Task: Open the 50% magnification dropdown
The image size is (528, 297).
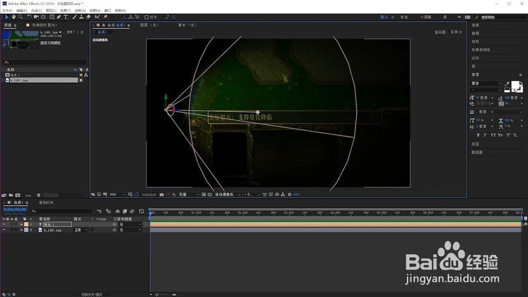Action: 118,195
